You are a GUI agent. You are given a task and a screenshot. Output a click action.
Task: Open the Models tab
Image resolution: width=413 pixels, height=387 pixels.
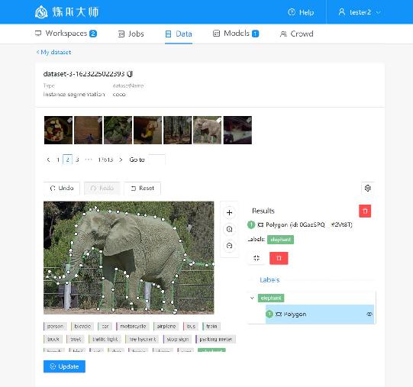tap(236, 34)
